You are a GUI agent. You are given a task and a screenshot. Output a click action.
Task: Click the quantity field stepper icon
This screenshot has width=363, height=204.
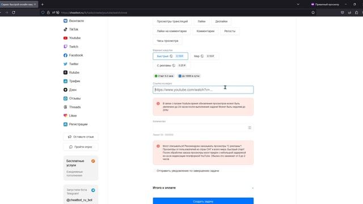tap(250, 127)
